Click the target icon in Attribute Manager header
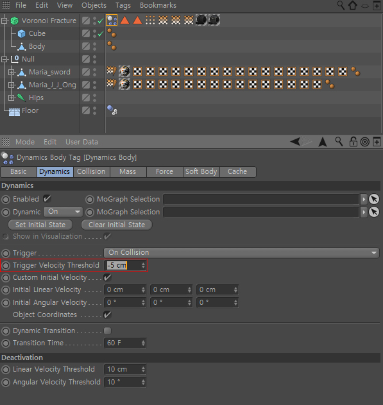The width and height of the screenshot is (383, 405). [x=365, y=142]
